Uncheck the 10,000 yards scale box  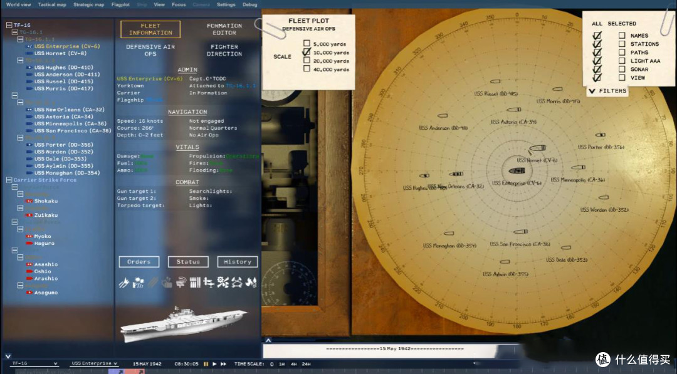point(307,52)
